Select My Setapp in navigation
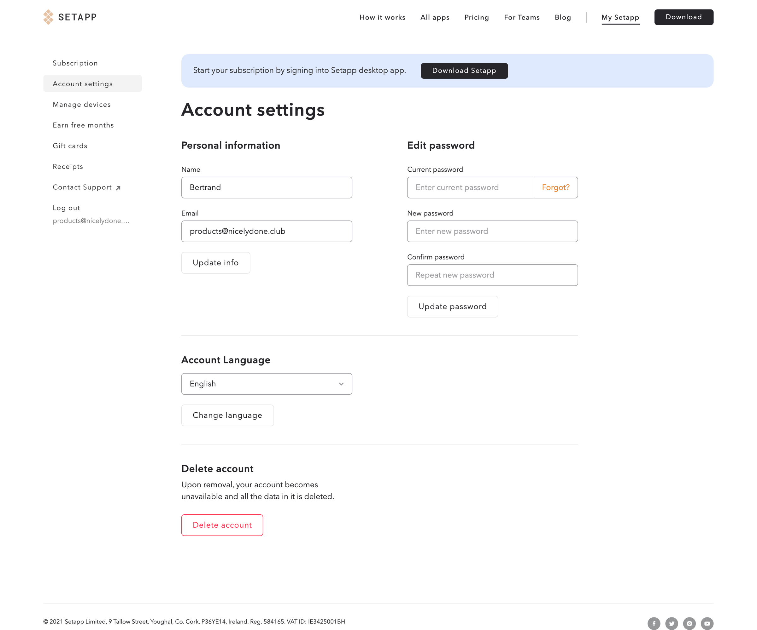The height and width of the screenshot is (630, 757). pyautogui.click(x=620, y=17)
